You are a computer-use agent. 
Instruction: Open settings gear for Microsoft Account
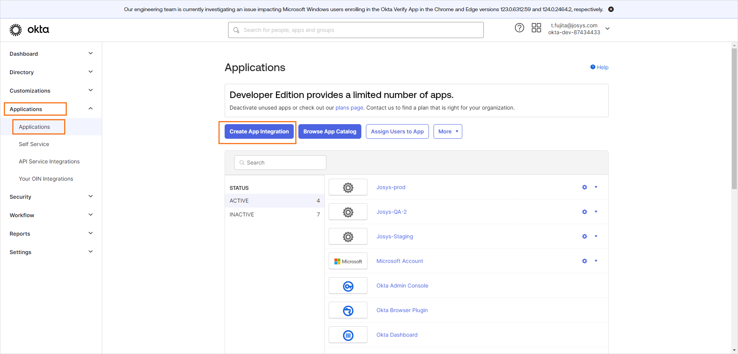coord(584,261)
